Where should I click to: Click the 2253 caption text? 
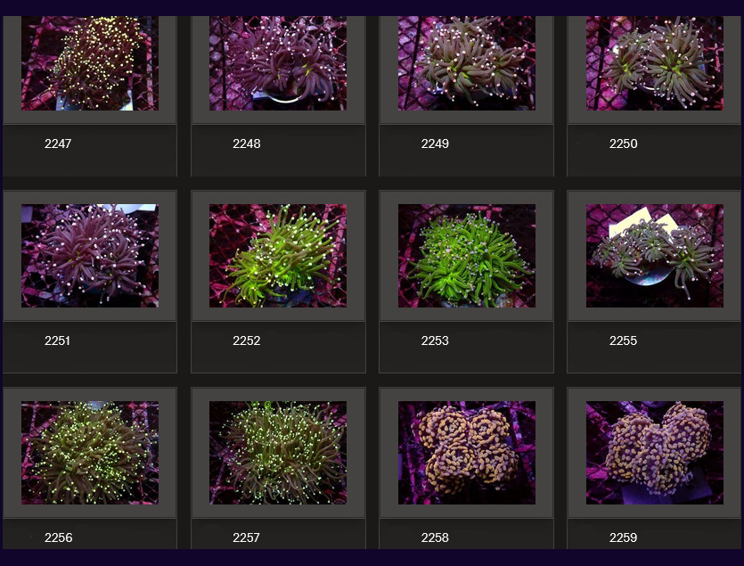435,340
